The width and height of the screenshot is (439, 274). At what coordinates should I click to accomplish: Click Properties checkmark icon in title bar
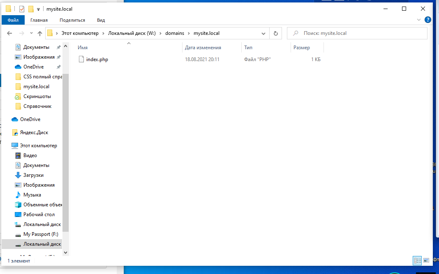pos(21,9)
